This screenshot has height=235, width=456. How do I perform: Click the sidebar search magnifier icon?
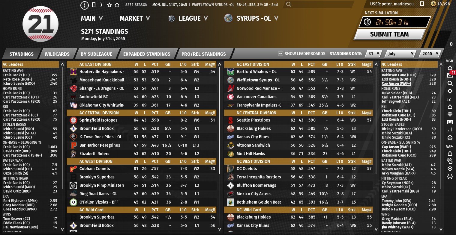tap(450, 84)
